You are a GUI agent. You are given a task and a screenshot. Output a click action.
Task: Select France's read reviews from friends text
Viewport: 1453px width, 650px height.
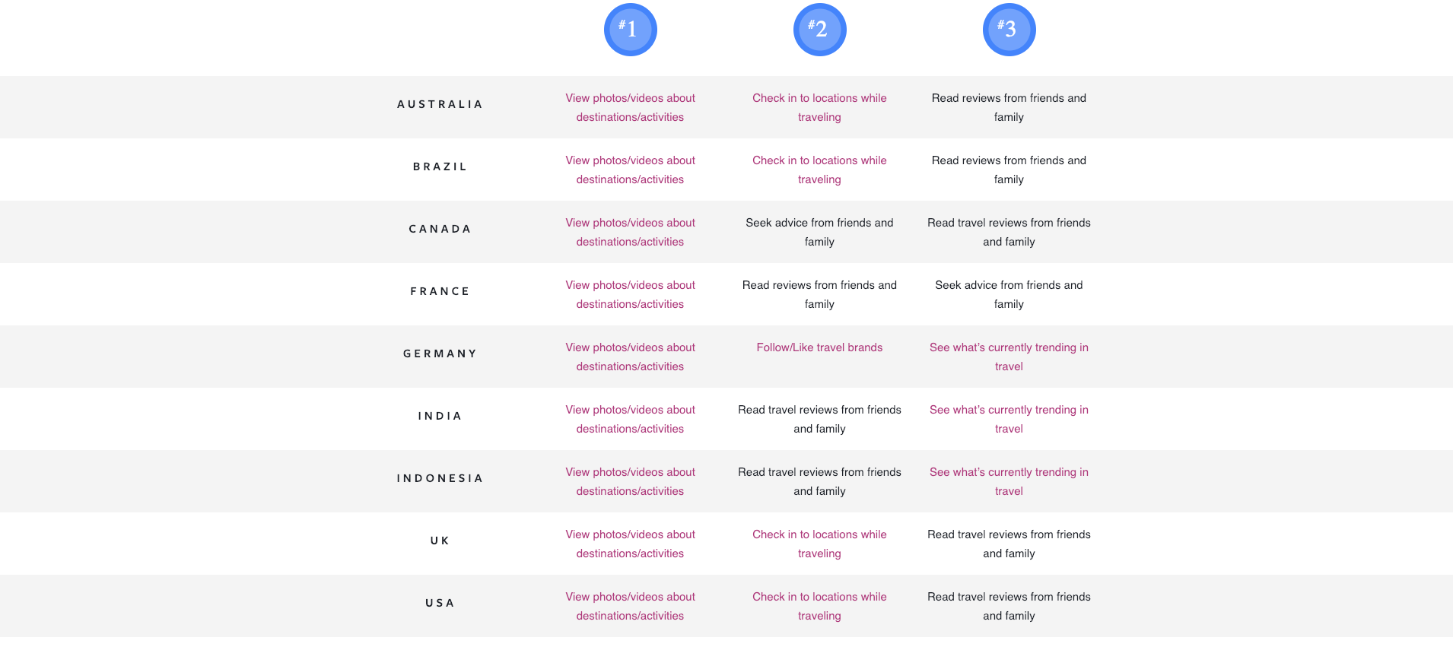(819, 294)
